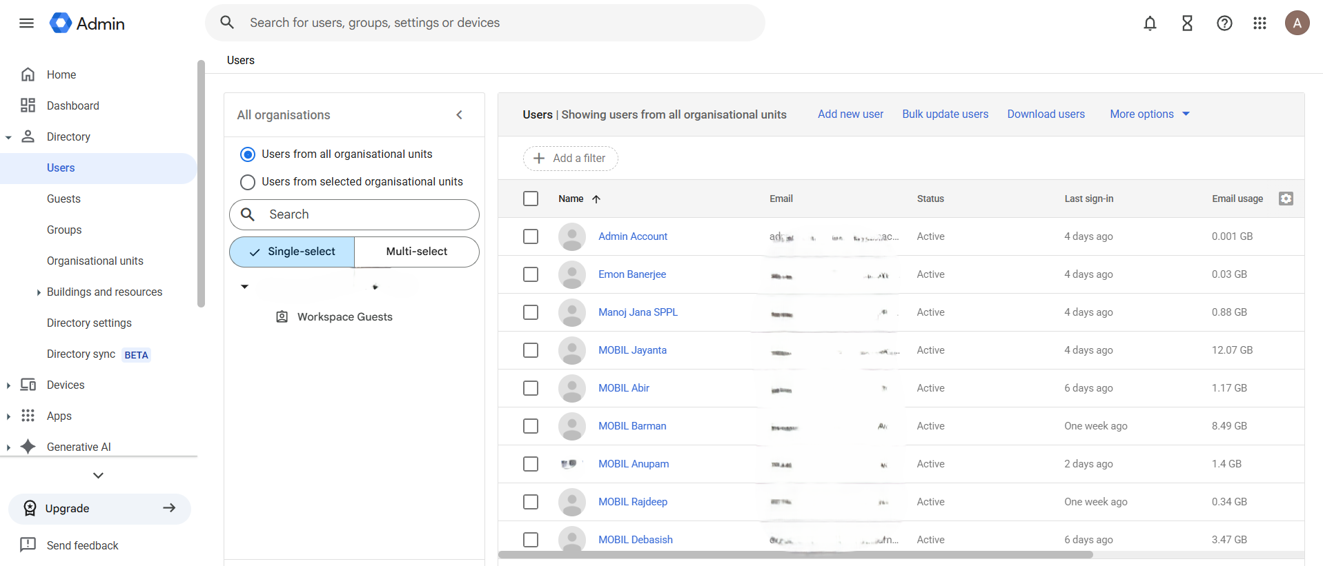Screen dimensions: 1323x566
Task: Open the help question mark icon
Action: coord(1224,23)
